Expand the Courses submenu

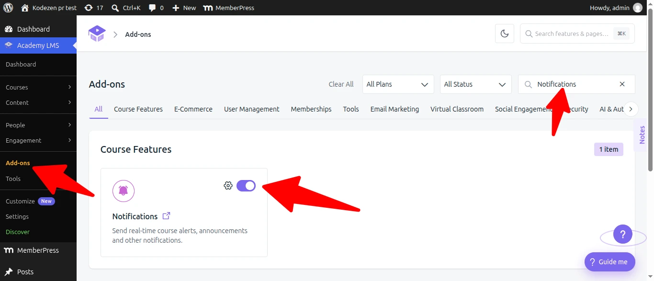click(38, 87)
